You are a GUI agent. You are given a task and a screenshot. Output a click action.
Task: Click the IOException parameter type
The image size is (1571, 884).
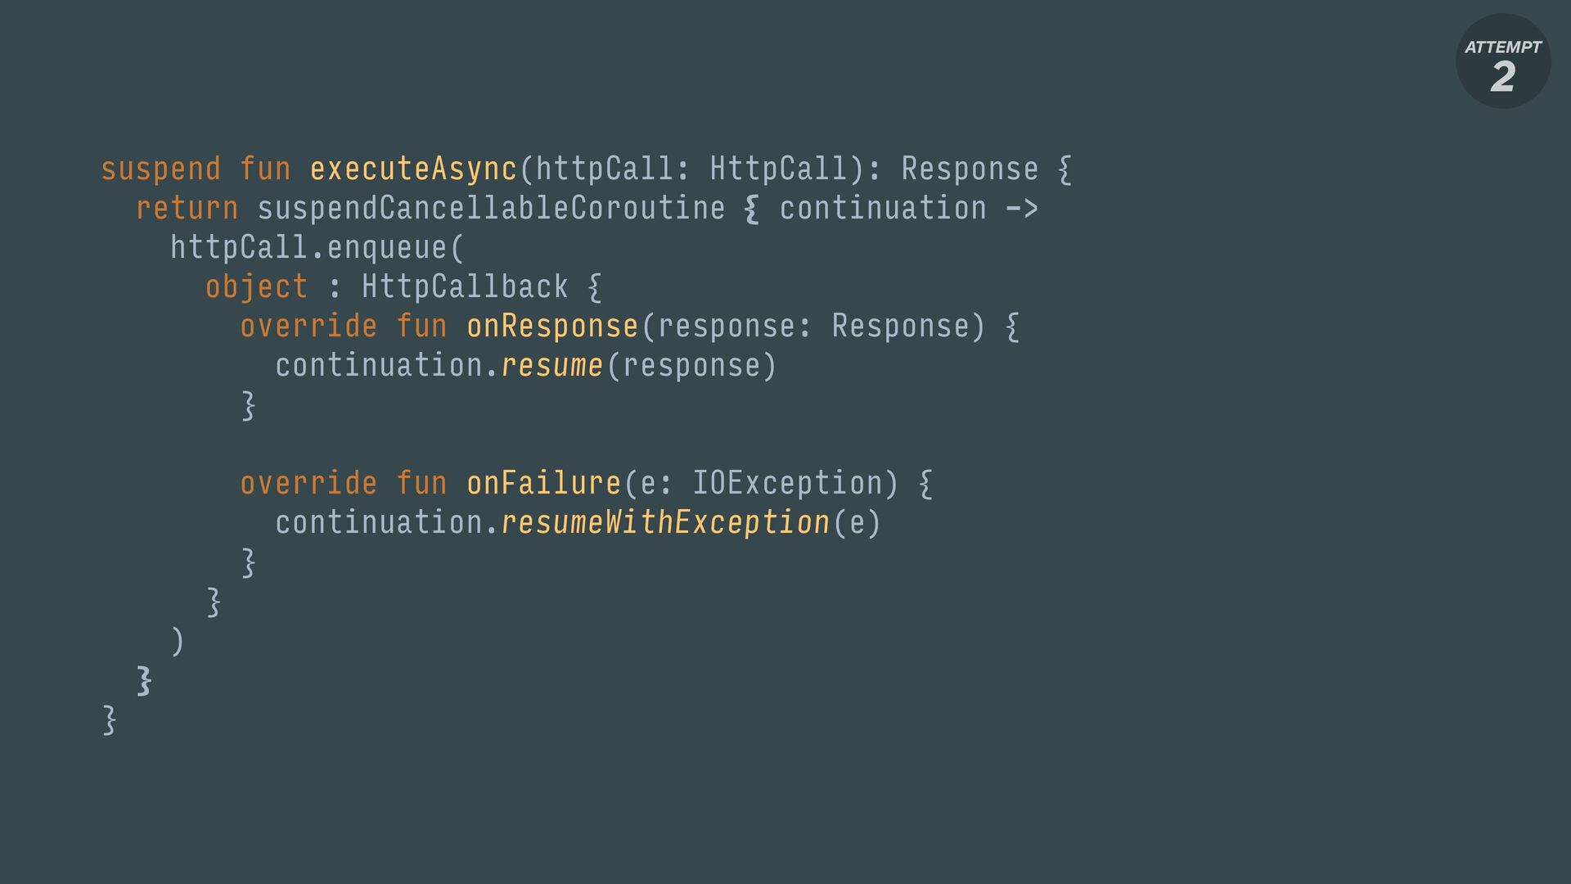tap(787, 484)
